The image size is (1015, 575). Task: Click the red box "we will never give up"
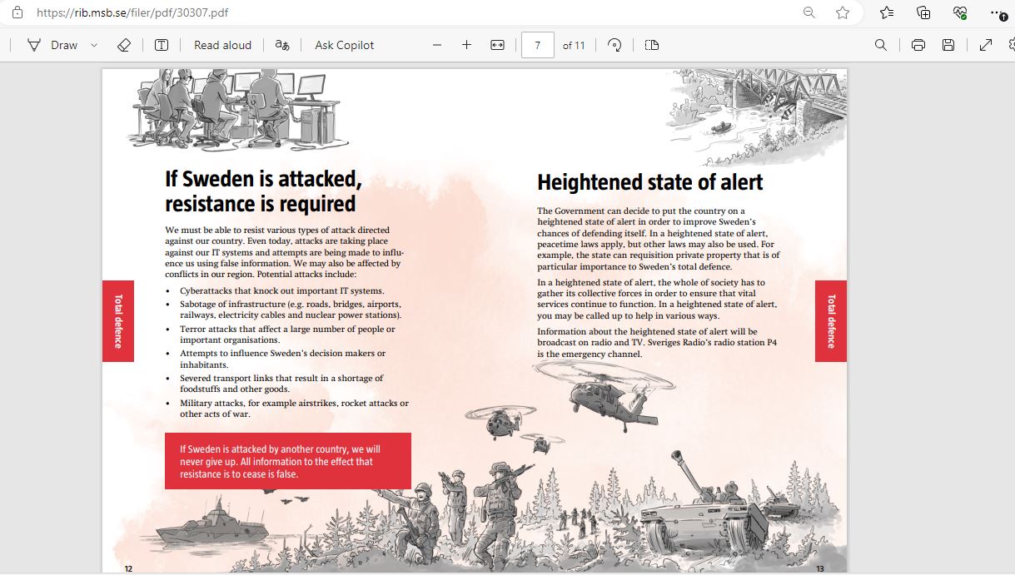(x=288, y=461)
